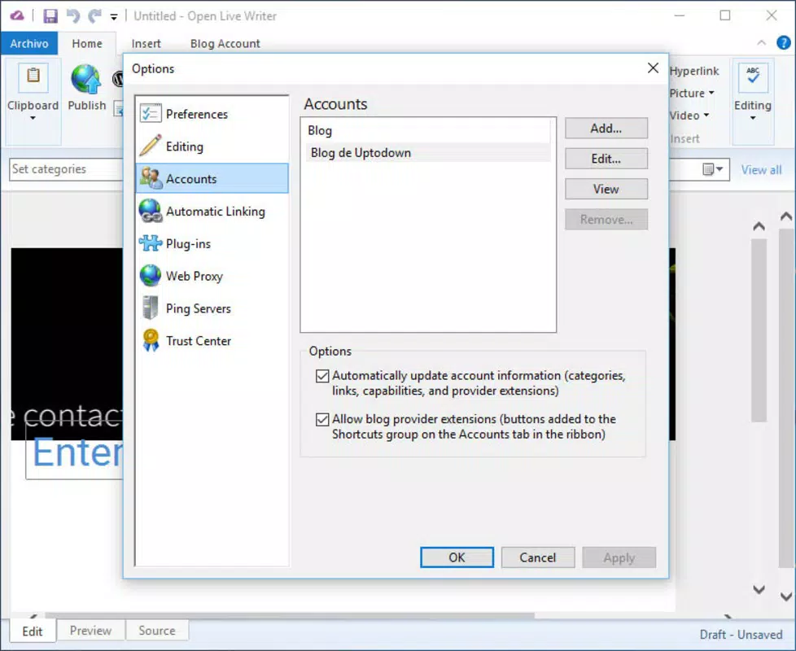796x651 pixels.
Task: Switch to the Edit view tab
Action: tap(33, 631)
